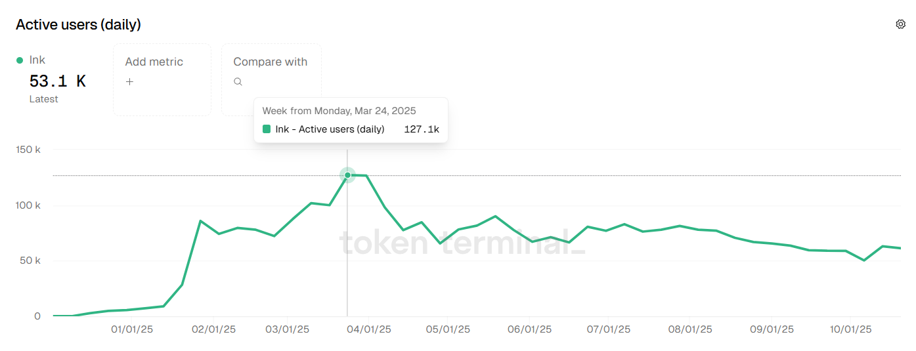916x351 pixels.
Task: Click the 50 k y-axis label
Action: pyautogui.click(x=31, y=260)
